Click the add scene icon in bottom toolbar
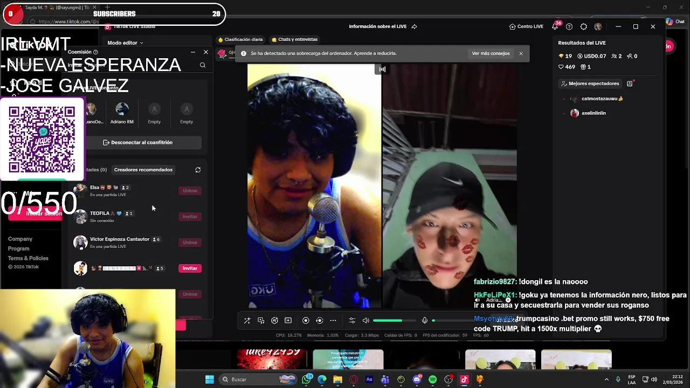 (288, 321)
